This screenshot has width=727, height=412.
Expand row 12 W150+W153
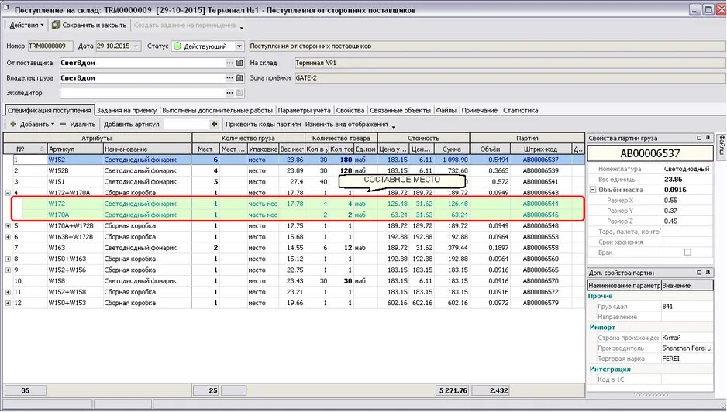pos(8,303)
